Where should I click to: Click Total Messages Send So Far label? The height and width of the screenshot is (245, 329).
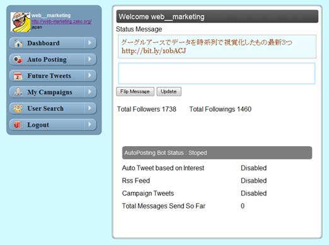164,206
